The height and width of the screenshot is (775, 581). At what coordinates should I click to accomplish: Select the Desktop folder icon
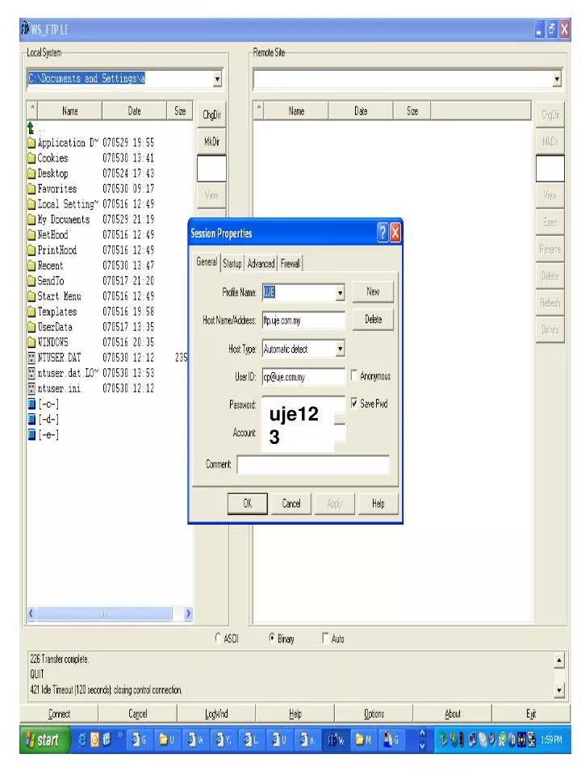click(31, 174)
